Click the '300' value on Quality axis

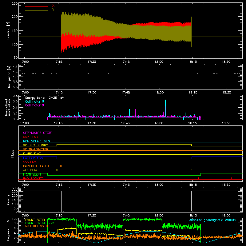[15, 188]
